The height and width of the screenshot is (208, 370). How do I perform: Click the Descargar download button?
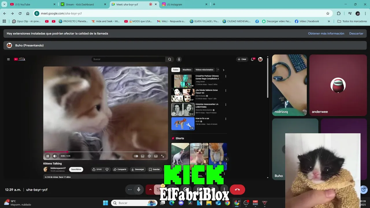pyautogui.click(x=138, y=169)
